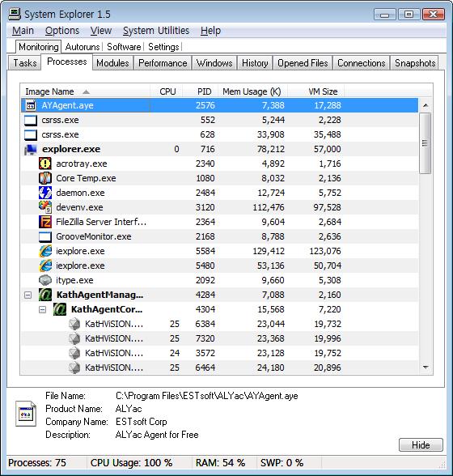Click the acrotray.exe warning icon
This screenshot has height=476, width=453.
point(45,164)
